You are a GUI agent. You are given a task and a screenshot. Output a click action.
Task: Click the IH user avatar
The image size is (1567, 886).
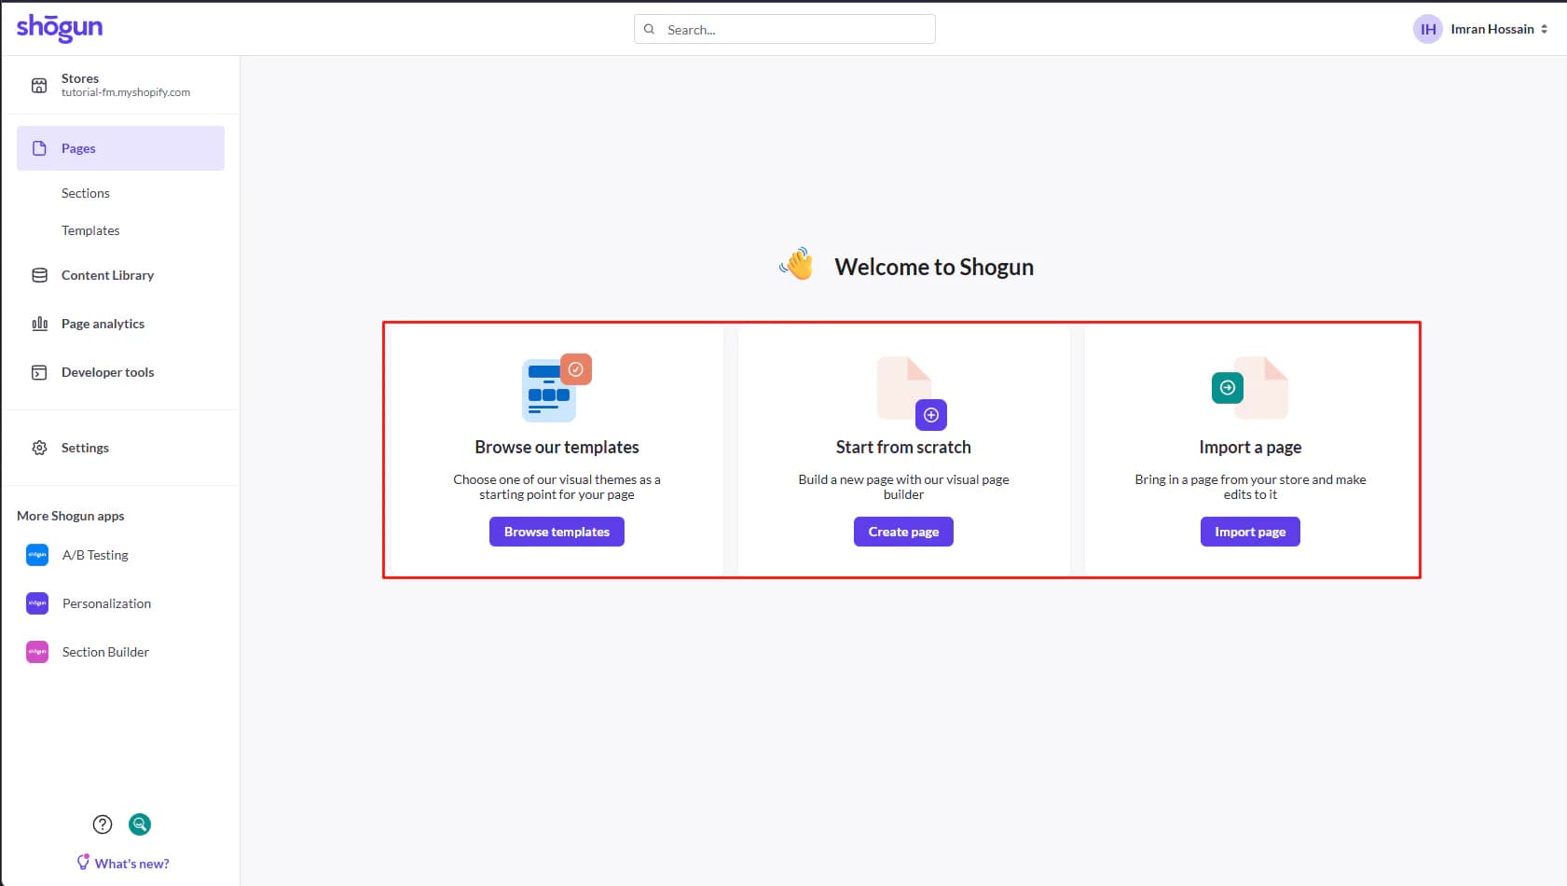click(x=1428, y=29)
